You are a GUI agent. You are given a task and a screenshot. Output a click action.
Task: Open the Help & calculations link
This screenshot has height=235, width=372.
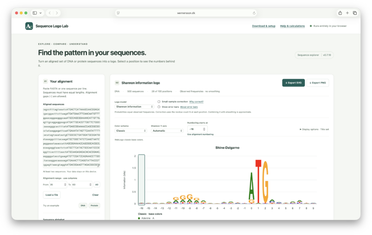(x=292, y=26)
